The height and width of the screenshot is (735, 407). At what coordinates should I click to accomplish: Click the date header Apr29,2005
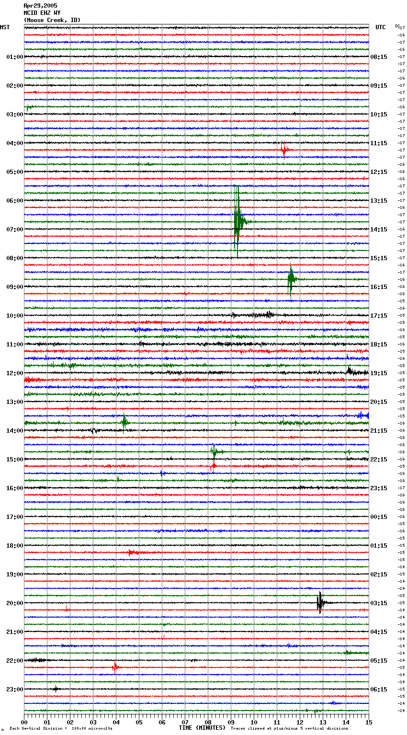pyautogui.click(x=40, y=6)
